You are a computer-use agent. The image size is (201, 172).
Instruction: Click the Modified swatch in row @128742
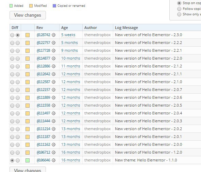click(28, 35)
